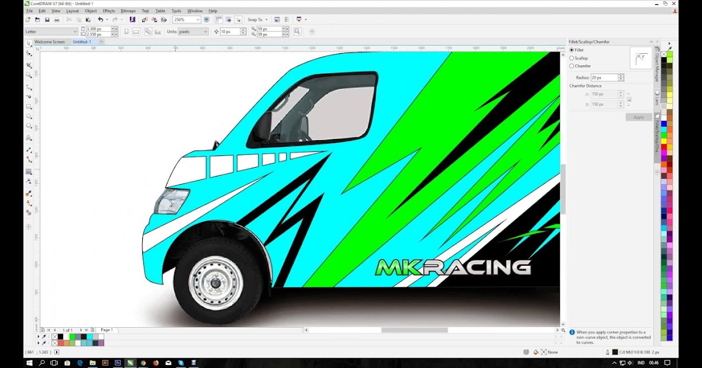Select landscape page orientation
The height and width of the screenshot is (368, 702).
click(x=136, y=32)
